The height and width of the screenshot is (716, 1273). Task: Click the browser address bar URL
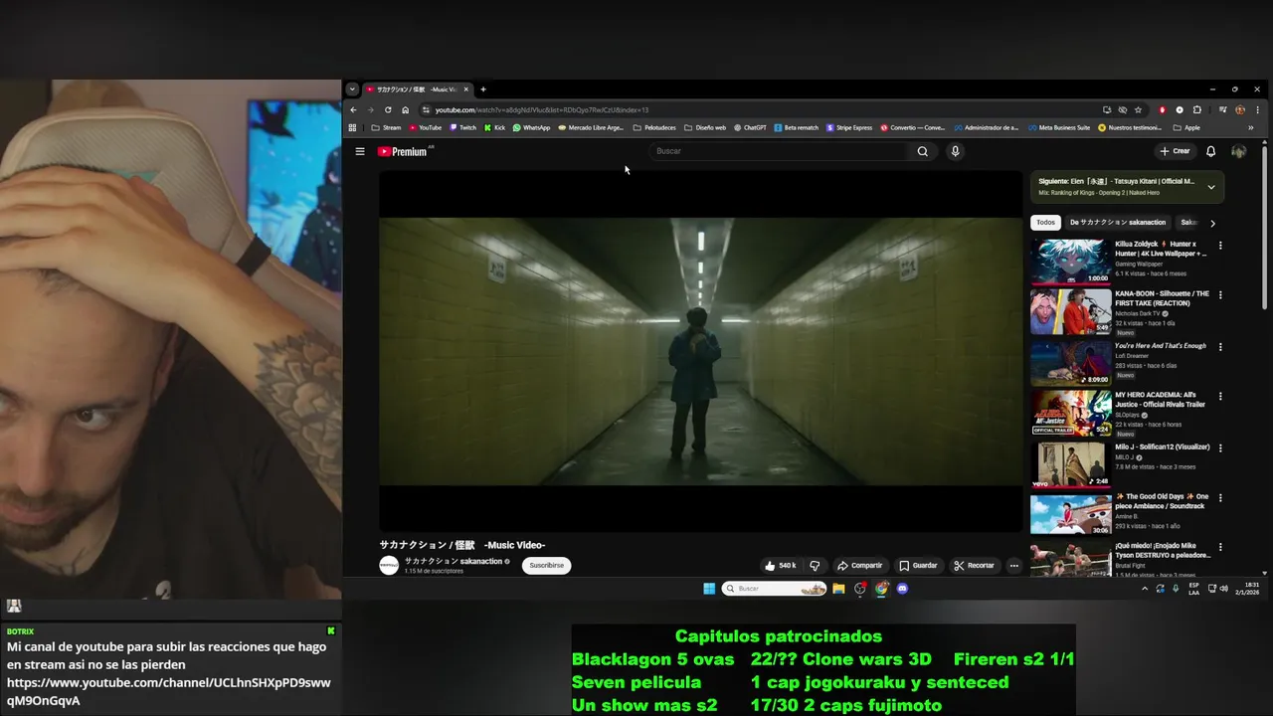pyautogui.click(x=542, y=109)
